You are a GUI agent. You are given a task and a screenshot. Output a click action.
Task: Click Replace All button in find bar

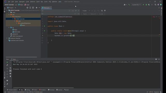coord(93,14)
